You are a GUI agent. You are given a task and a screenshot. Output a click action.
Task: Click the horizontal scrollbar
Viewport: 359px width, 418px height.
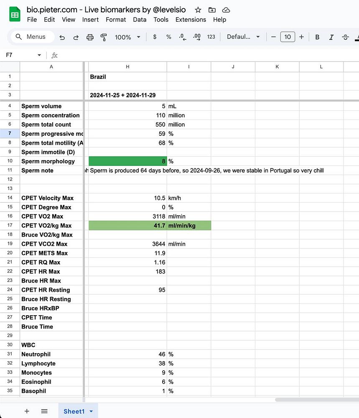[317, 400]
